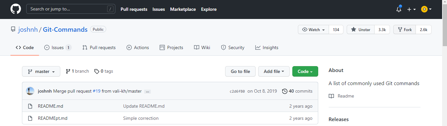The width and height of the screenshot is (447, 126).
Task: View the 1 branch link
Action: (77, 71)
